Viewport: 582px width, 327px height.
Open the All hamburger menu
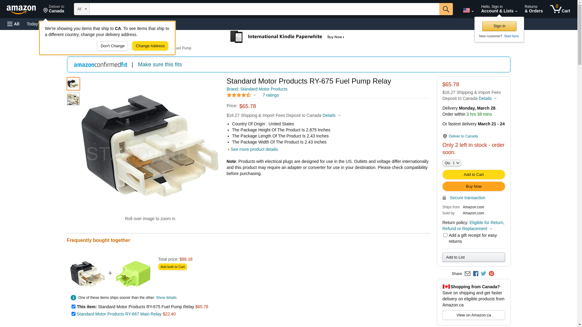click(x=13, y=24)
